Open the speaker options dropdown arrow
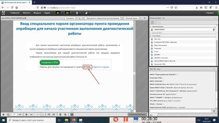 pyautogui.click(x=62, y=13)
